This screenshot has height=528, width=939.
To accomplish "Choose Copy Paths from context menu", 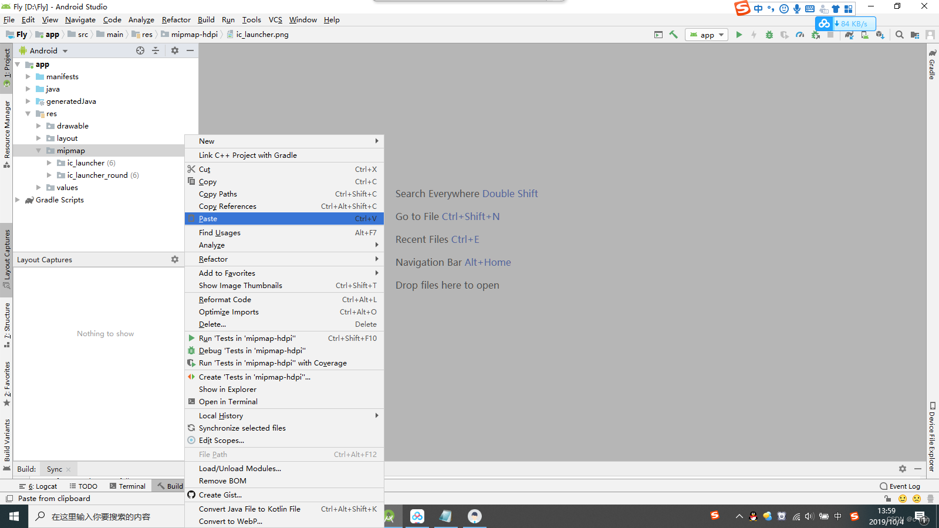I will pos(284,194).
